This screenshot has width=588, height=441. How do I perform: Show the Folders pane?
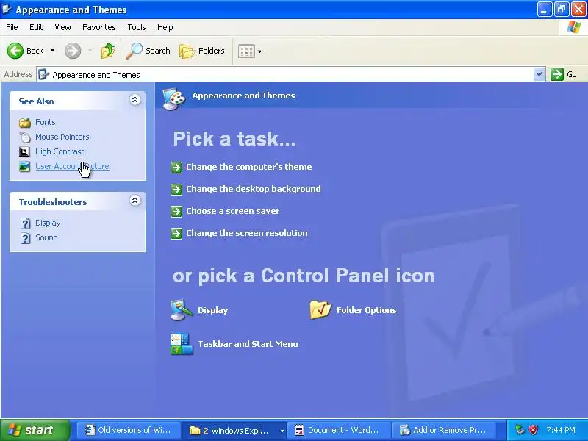pyautogui.click(x=202, y=51)
